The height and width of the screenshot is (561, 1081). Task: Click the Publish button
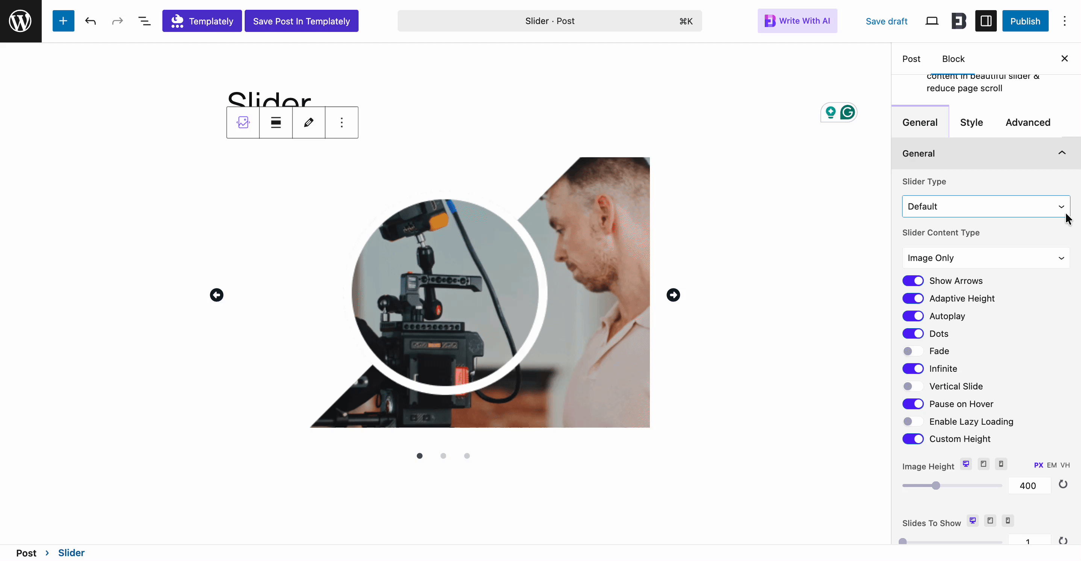[x=1025, y=21]
